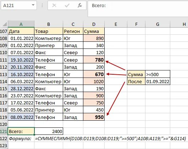Select the amount cell 750
Viewport: 188px width, 149px height.
point(94,103)
